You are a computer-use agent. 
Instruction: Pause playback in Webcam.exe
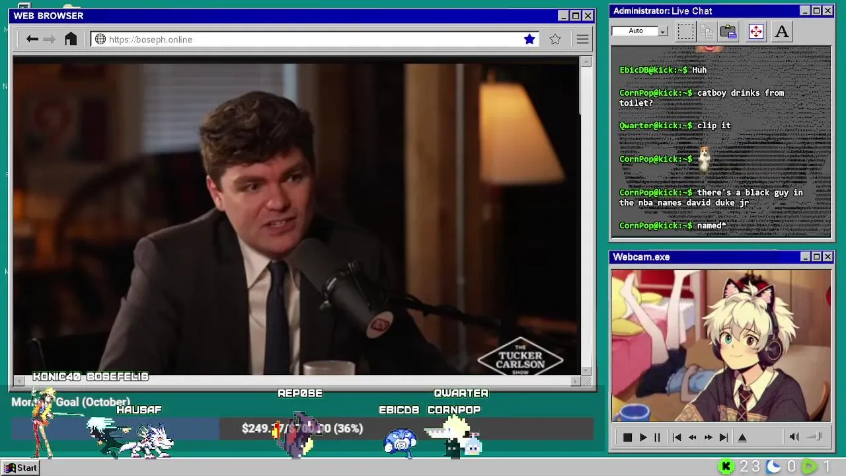(657, 437)
